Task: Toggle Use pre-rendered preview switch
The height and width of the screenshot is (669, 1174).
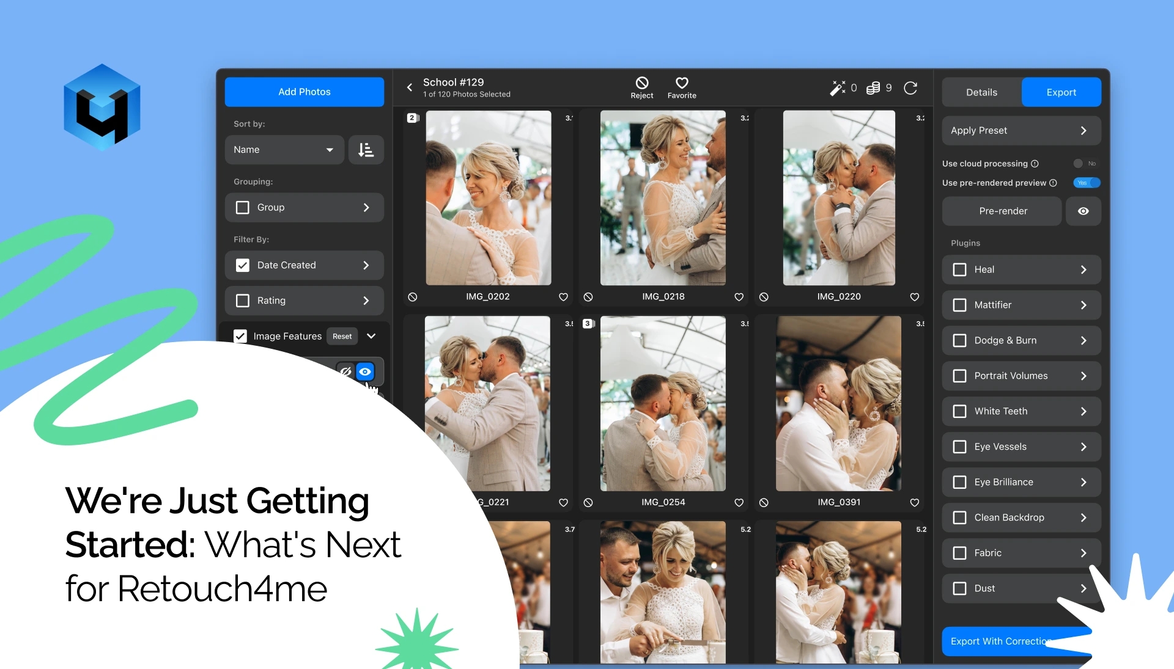Action: [x=1087, y=183]
